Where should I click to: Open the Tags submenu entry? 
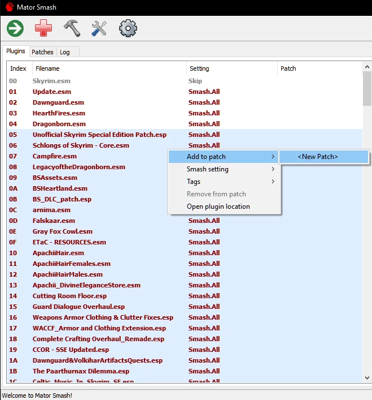point(224,182)
